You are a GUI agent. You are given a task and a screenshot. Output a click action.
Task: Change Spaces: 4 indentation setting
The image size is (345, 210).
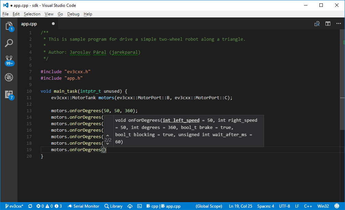(265, 206)
